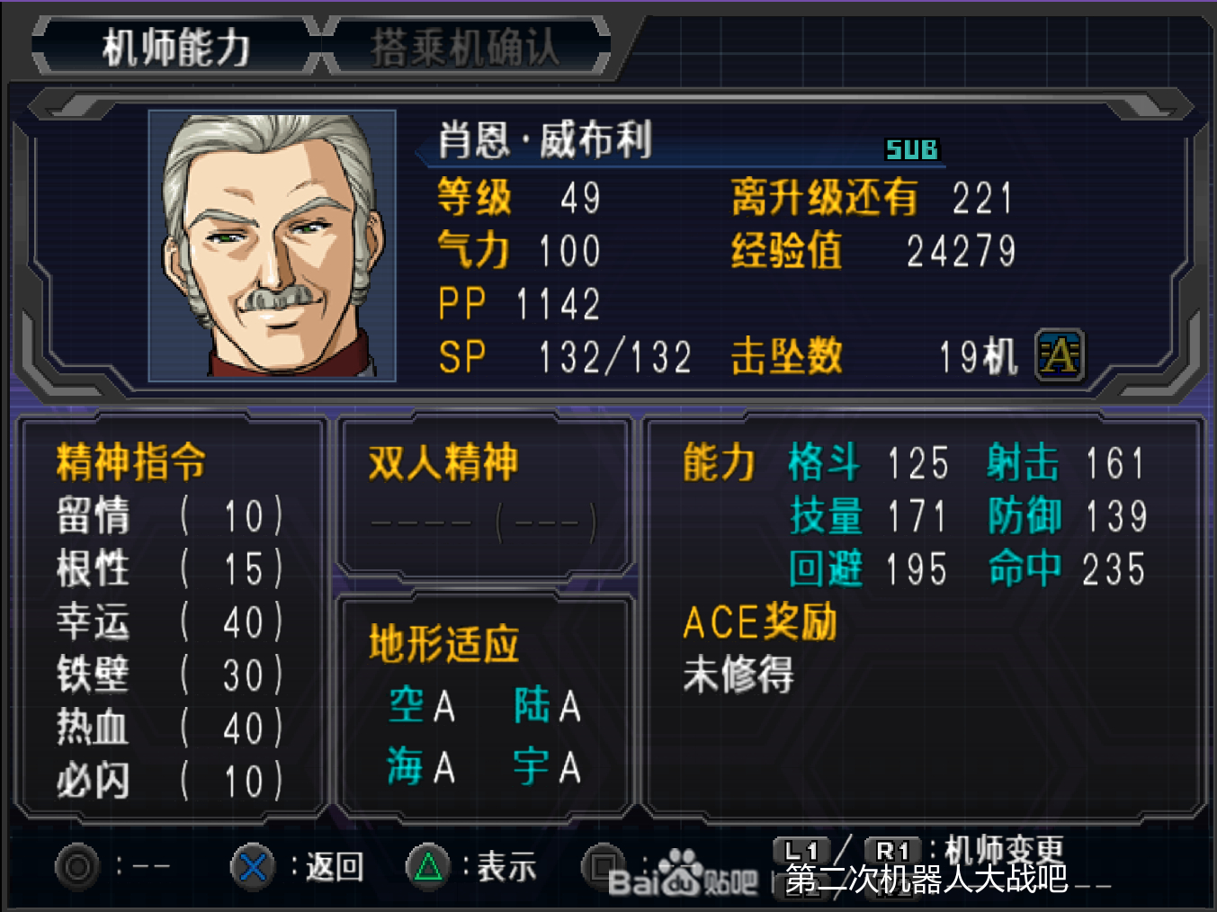Select the 幸运 spirit command

pos(169,622)
